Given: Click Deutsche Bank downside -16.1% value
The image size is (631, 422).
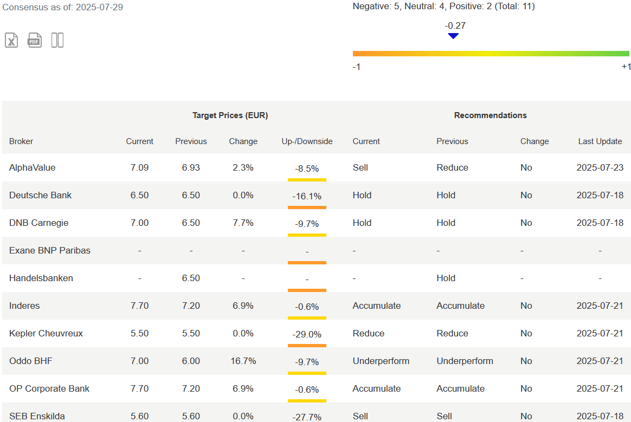Looking at the screenshot, I should (x=307, y=196).
